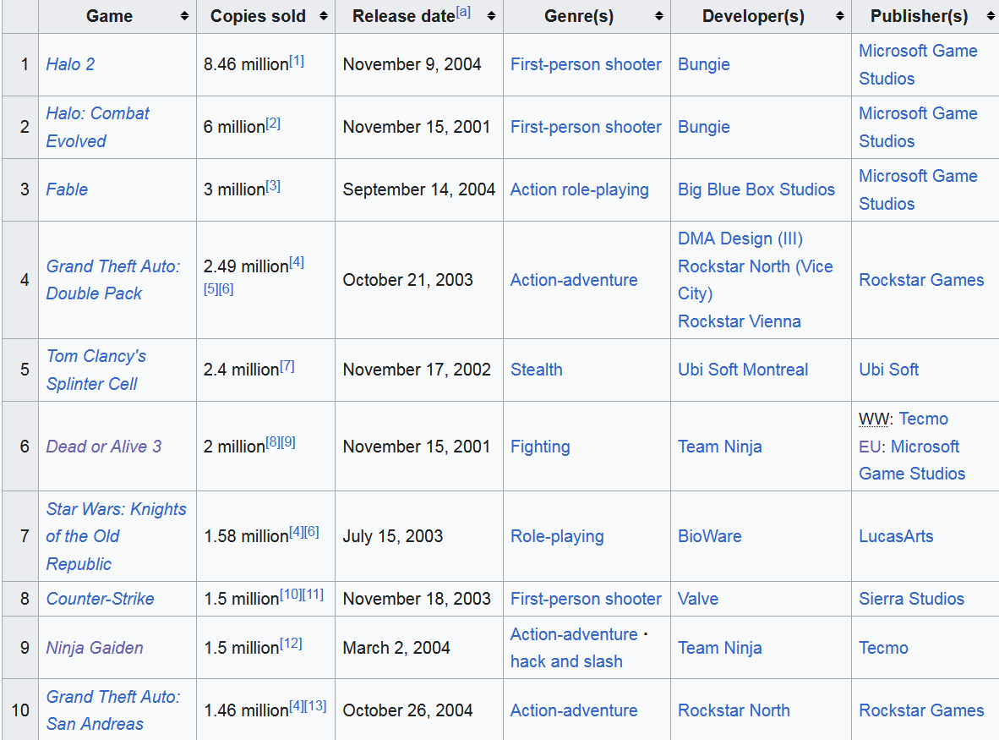Open citation [13] in San Andreas row
999x740 pixels.
tap(315, 705)
